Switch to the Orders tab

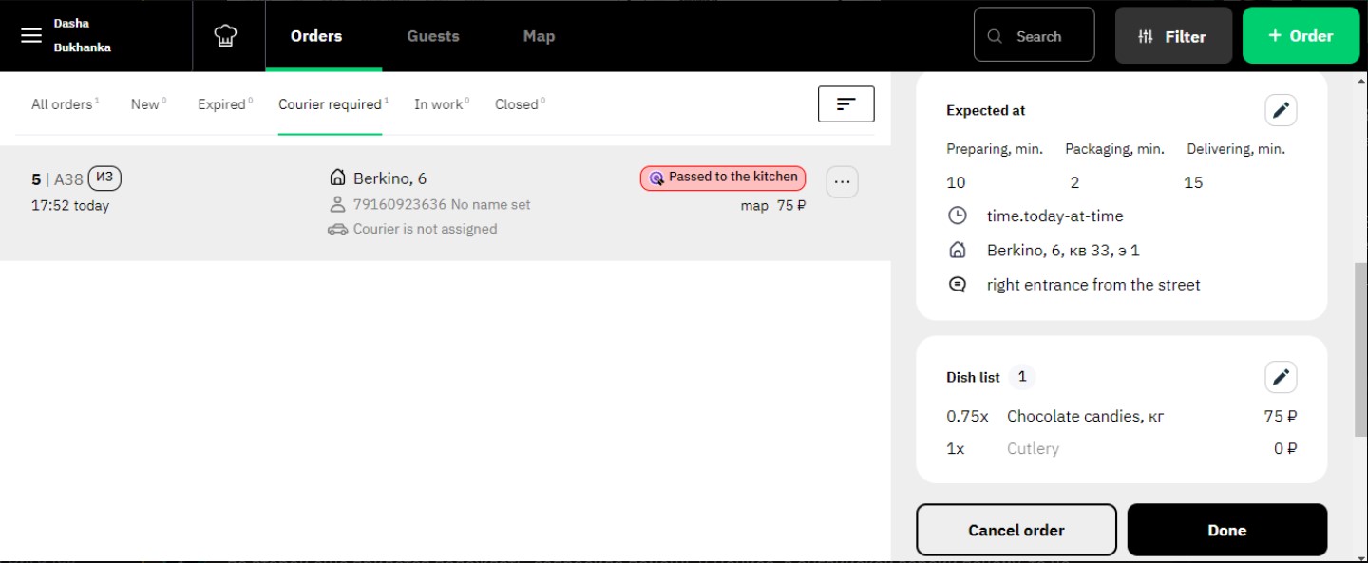pyautogui.click(x=316, y=36)
